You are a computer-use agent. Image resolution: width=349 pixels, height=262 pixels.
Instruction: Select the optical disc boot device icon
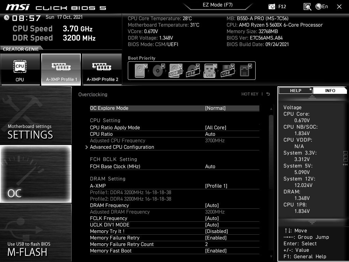click(158, 71)
